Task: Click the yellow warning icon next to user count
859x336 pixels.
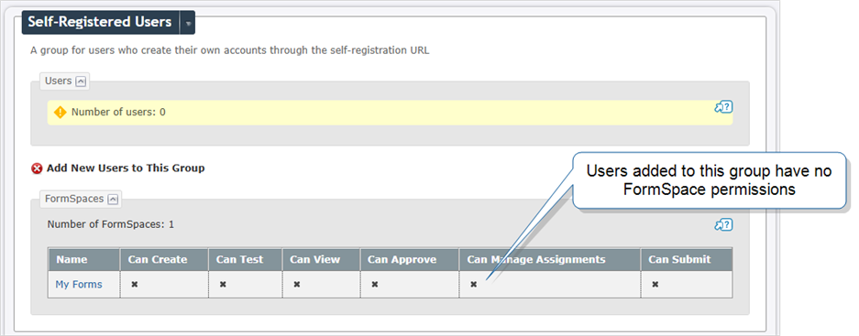Action: click(x=61, y=113)
